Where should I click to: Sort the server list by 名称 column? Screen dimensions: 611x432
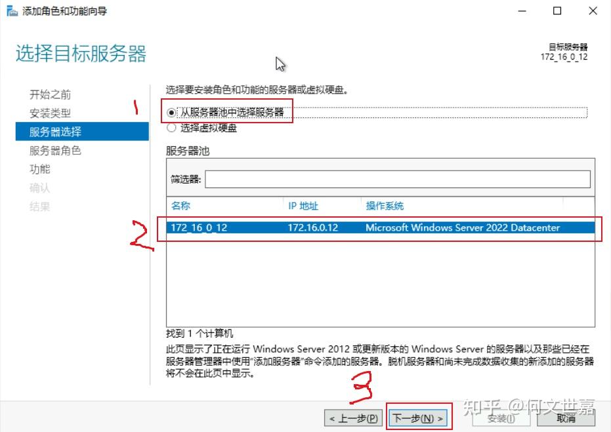[x=181, y=206]
